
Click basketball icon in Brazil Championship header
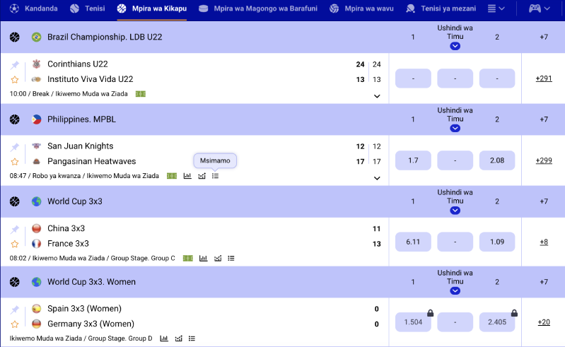point(15,37)
